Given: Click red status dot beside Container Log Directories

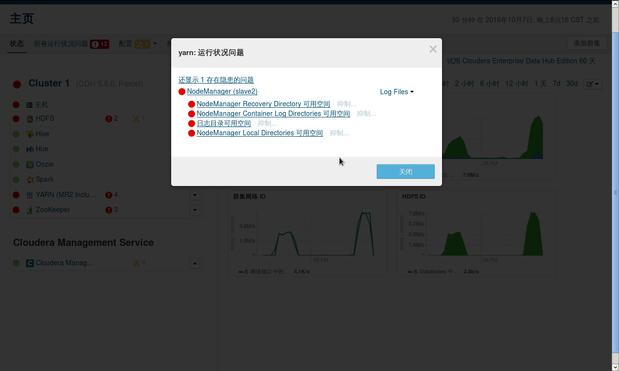Looking at the screenshot, I should tap(192, 114).
